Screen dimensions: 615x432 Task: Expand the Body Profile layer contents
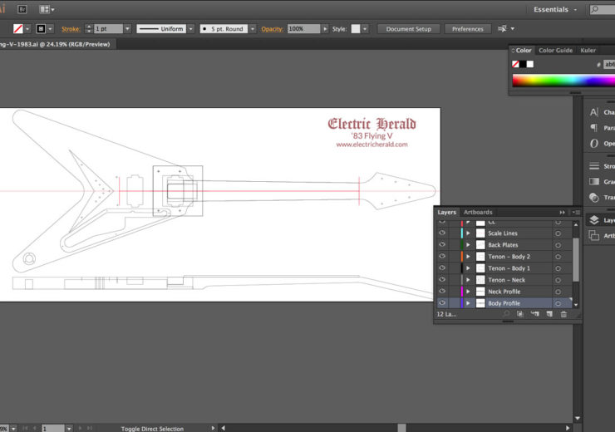468,303
